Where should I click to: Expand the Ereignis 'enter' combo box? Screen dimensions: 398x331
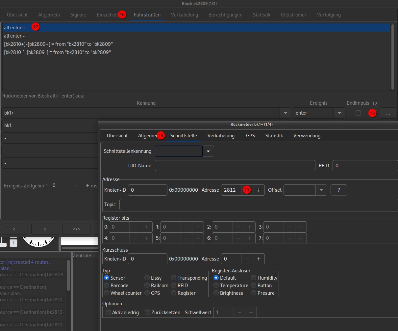click(x=339, y=113)
